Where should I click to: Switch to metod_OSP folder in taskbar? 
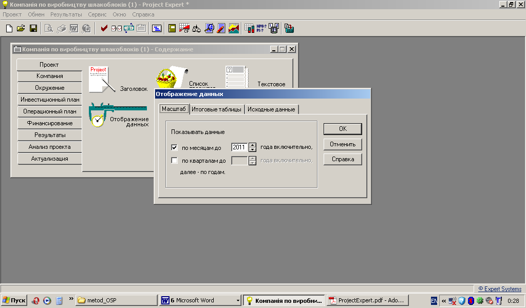pos(117,300)
